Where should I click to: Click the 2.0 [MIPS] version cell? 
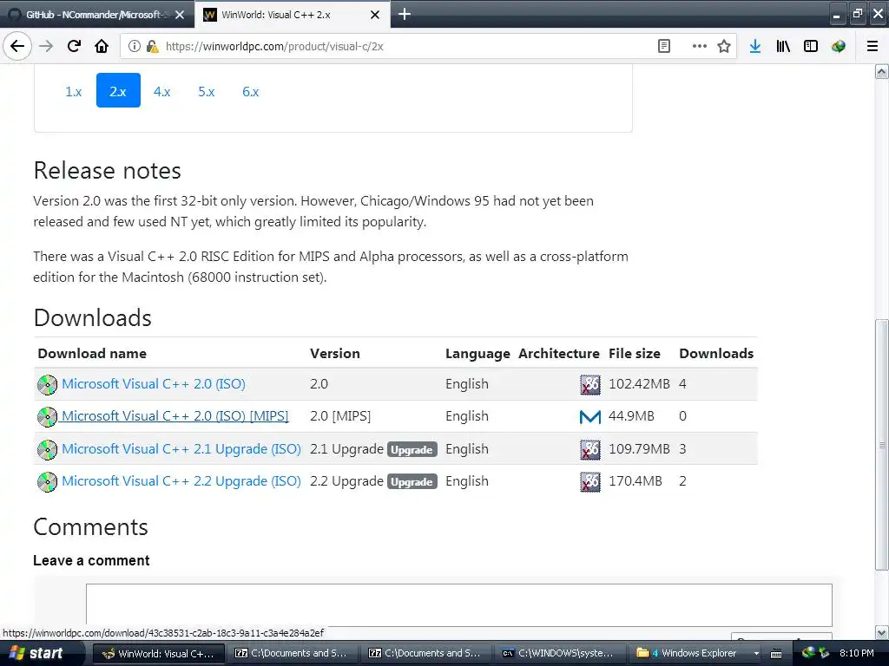pyautogui.click(x=340, y=416)
